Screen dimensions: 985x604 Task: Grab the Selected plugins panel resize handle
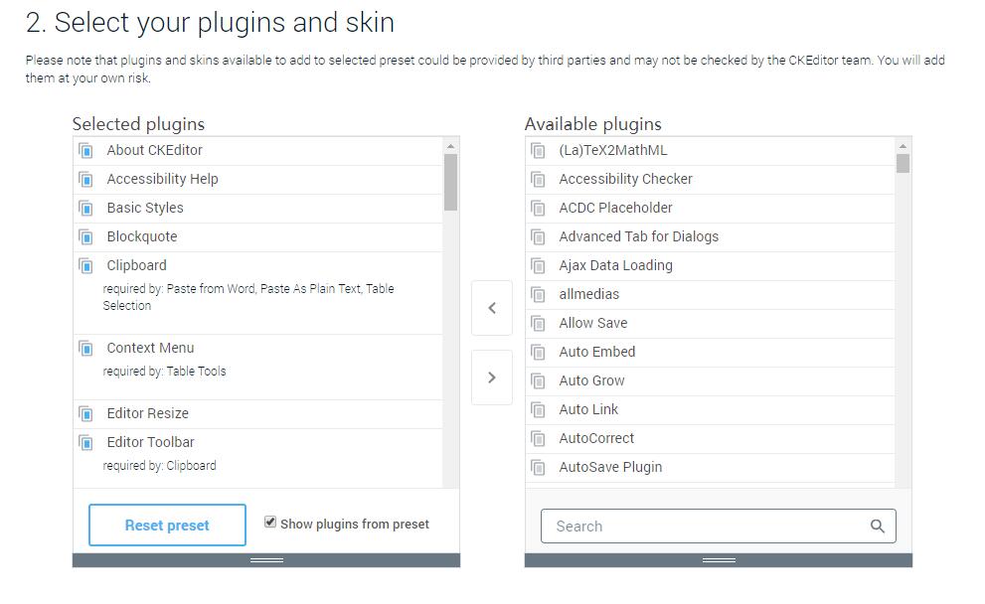click(266, 560)
